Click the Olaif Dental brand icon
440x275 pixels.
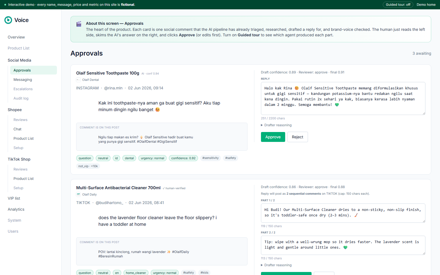point(78,80)
